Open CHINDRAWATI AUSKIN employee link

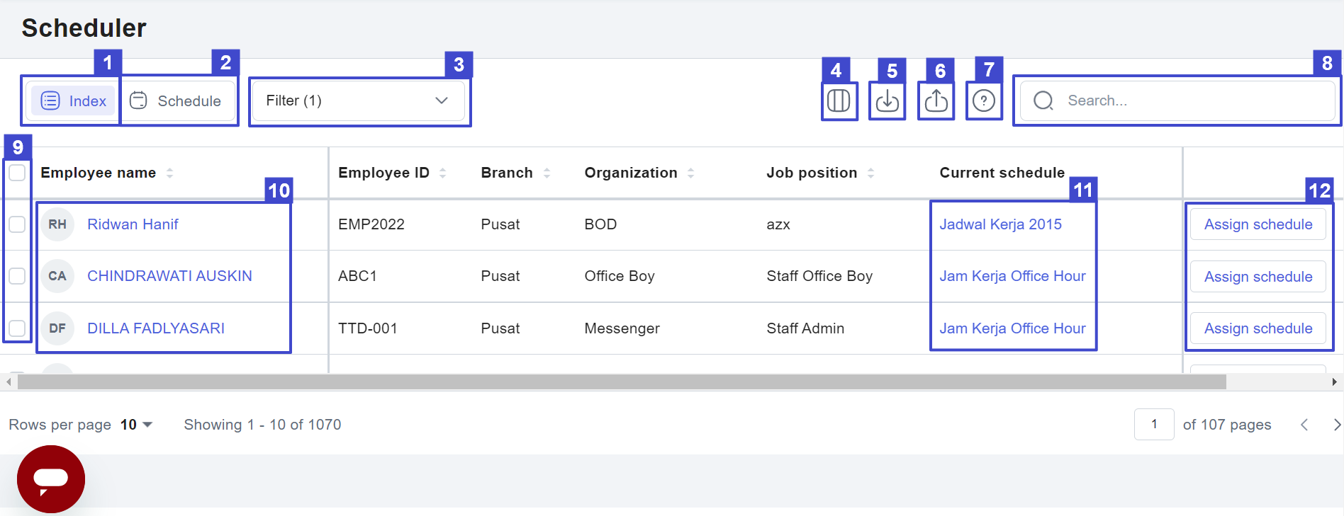pyautogui.click(x=169, y=276)
